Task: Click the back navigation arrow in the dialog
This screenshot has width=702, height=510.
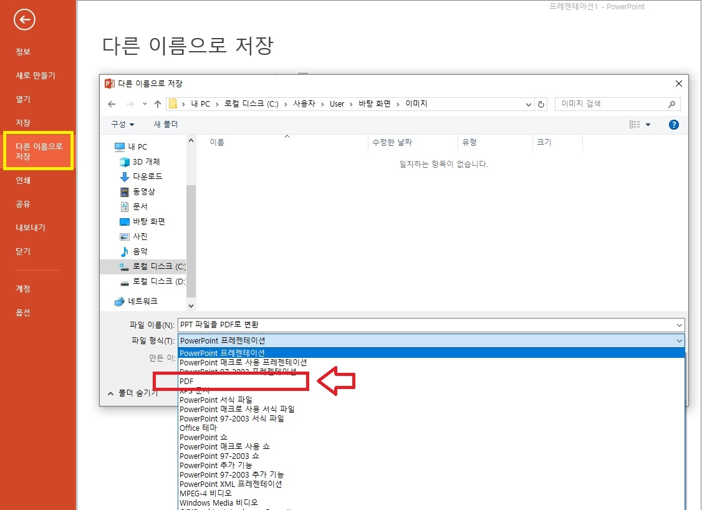Action: click(112, 103)
